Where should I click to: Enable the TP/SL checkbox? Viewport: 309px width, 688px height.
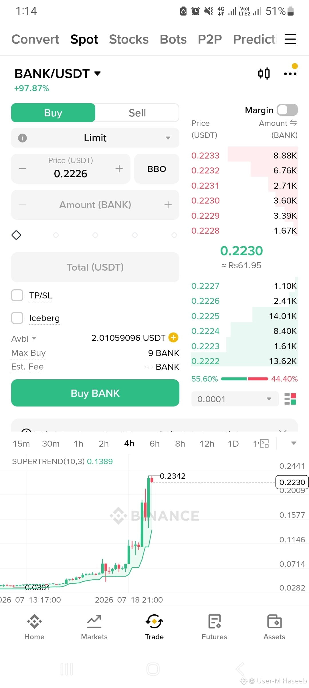(17, 295)
